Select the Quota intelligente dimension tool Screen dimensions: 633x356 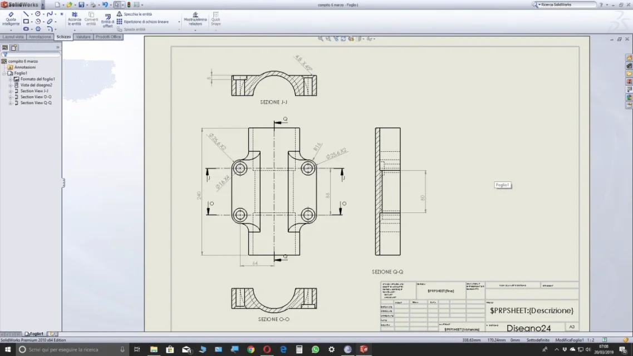(11, 18)
